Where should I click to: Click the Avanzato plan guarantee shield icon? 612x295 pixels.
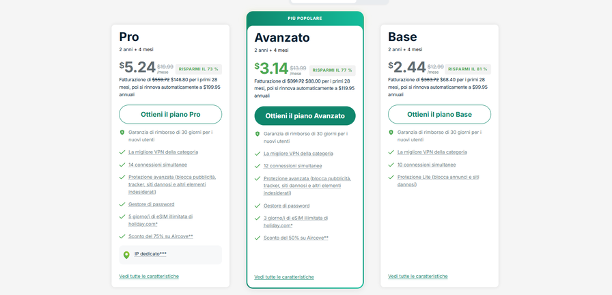coord(258,134)
